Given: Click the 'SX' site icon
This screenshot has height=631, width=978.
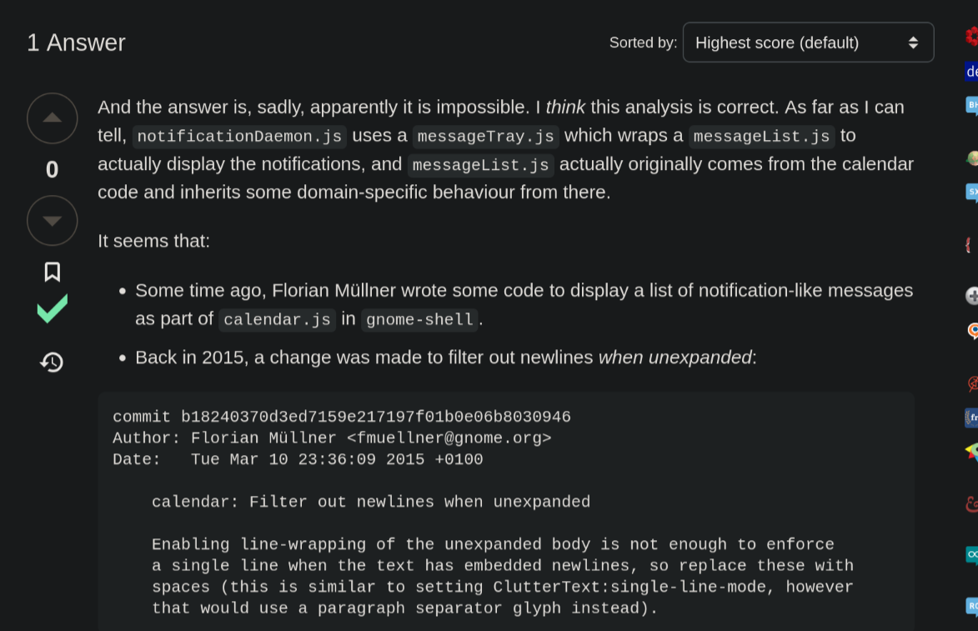Looking at the screenshot, I should [971, 193].
